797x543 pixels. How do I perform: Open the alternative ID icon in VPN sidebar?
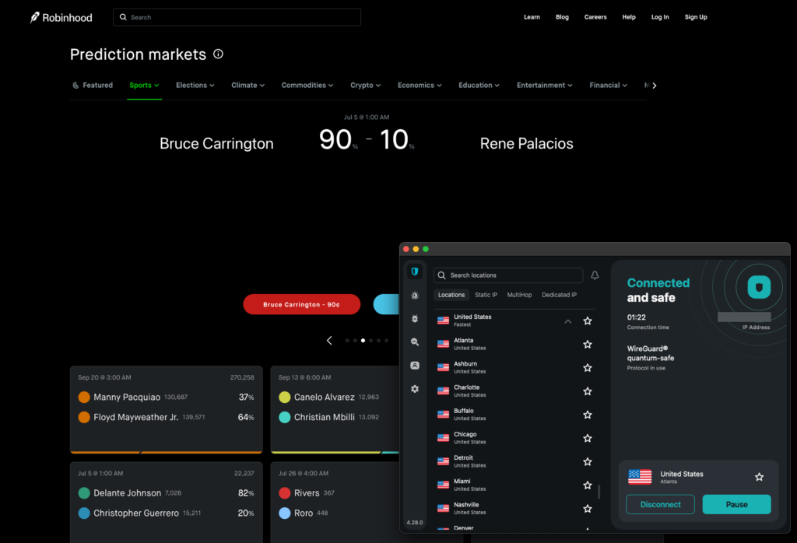(x=415, y=365)
